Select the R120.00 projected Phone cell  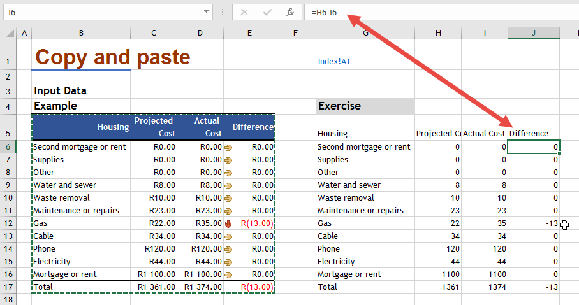click(154, 248)
